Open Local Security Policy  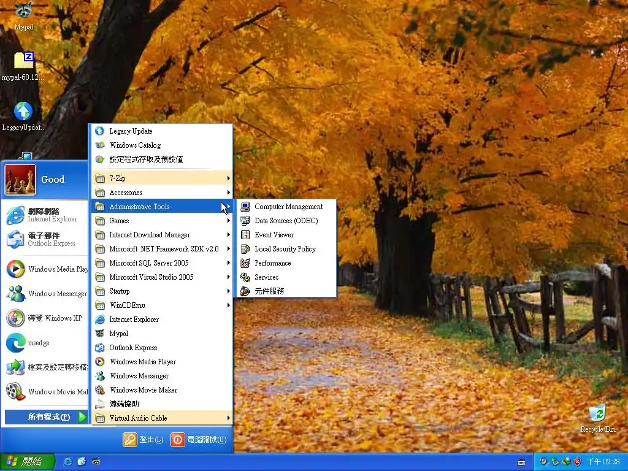pyautogui.click(x=286, y=249)
